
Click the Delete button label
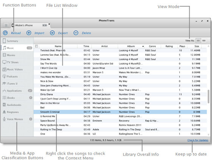pyautogui.click(x=86, y=33)
